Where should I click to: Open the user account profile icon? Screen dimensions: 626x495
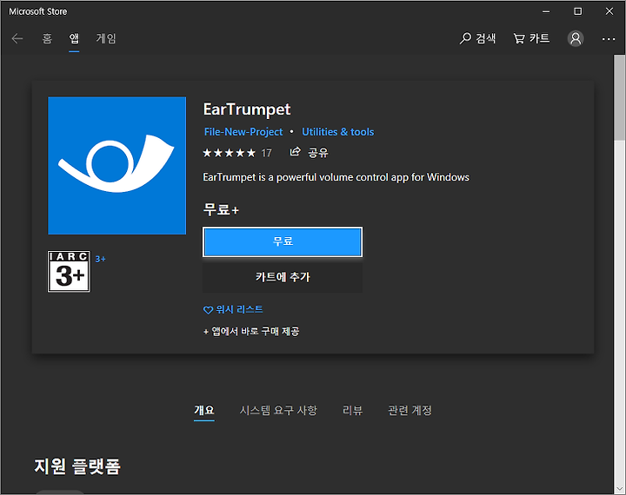click(x=576, y=38)
